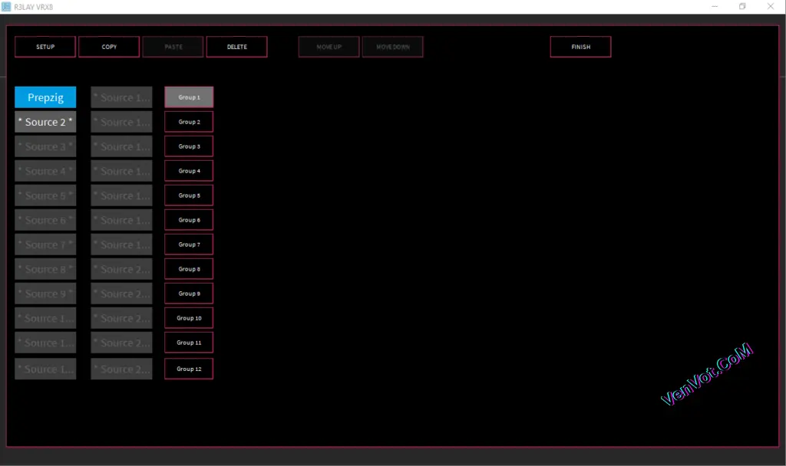The height and width of the screenshot is (466, 786).
Task: Open the SETUP button
Action: coord(45,47)
